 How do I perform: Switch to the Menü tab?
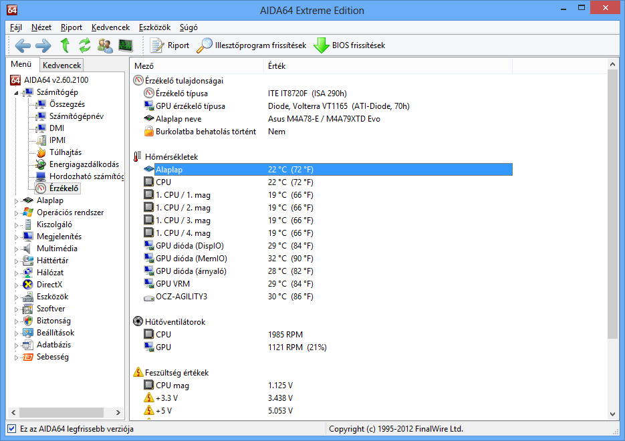coord(21,64)
